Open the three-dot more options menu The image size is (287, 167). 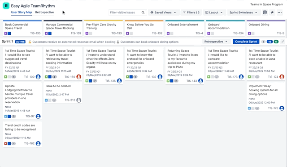[x=280, y=13]
